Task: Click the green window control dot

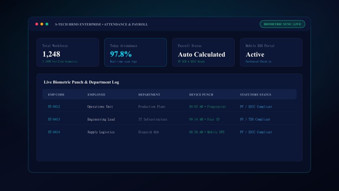Action: (47, 24)
